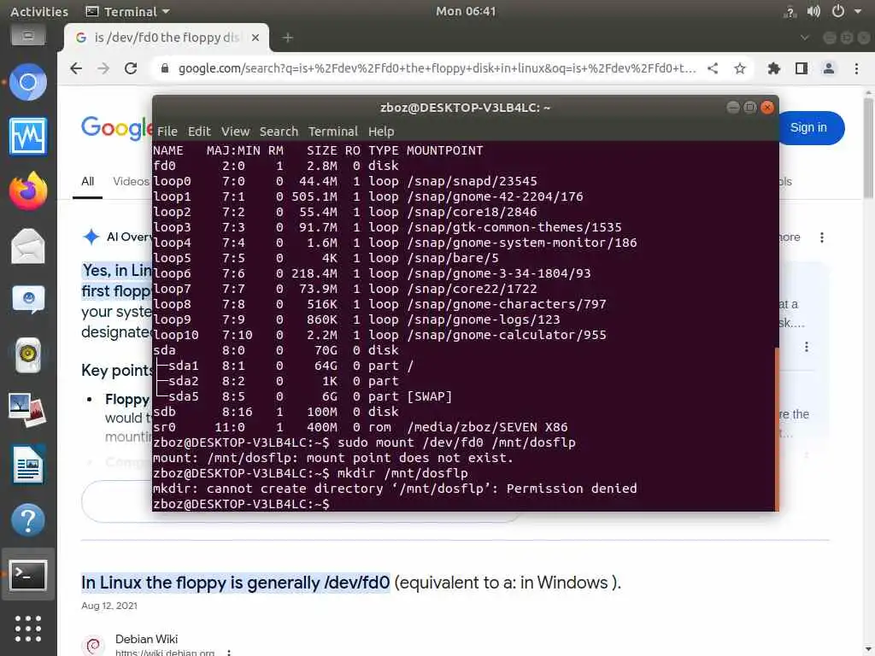This screenshot has height=656, width=875.
Task: Open the Activities overview
Action: [39, 11]
